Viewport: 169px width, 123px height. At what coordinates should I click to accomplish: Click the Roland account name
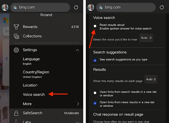pyautogui.click(x=46, y=15)
